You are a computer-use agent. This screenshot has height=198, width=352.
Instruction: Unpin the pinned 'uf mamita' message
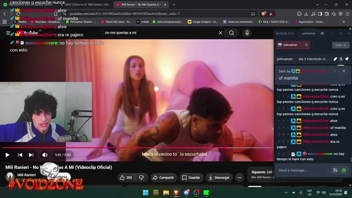(343, 71)
